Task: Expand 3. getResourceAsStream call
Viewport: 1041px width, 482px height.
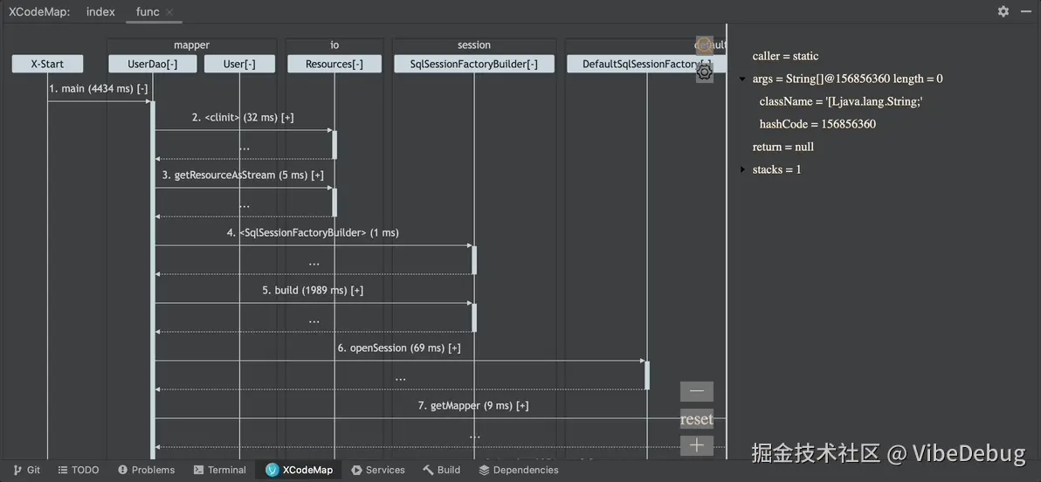Action: click(317, 176)
